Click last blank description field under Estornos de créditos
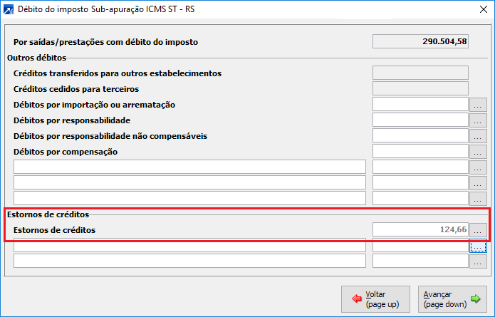Image resolution: width=495 pixels, height=317 pixels. (189, 261)
